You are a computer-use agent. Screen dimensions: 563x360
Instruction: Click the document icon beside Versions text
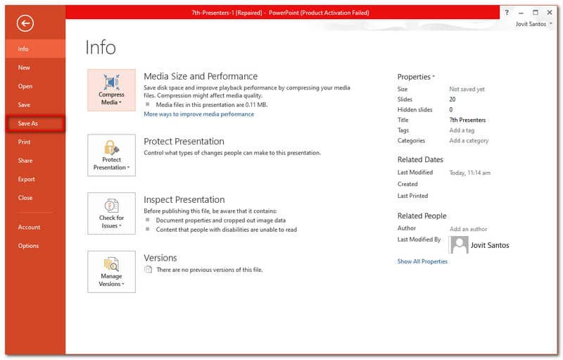148,269
